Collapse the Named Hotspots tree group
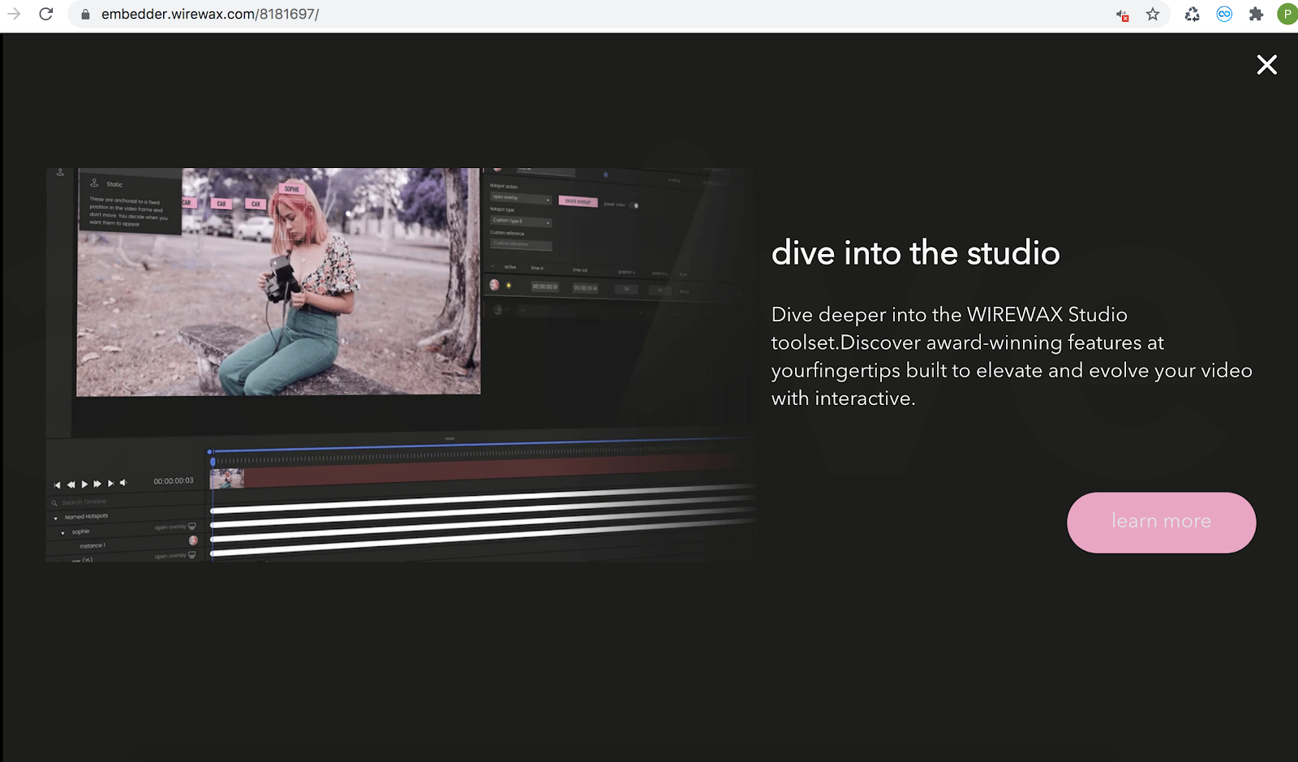Viewport: 1298px width, 762px height. tap(56, 518)
